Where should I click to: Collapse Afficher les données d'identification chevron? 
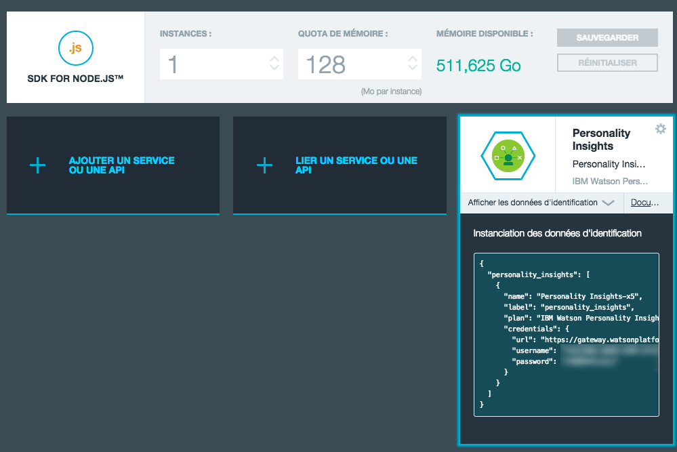608,203
